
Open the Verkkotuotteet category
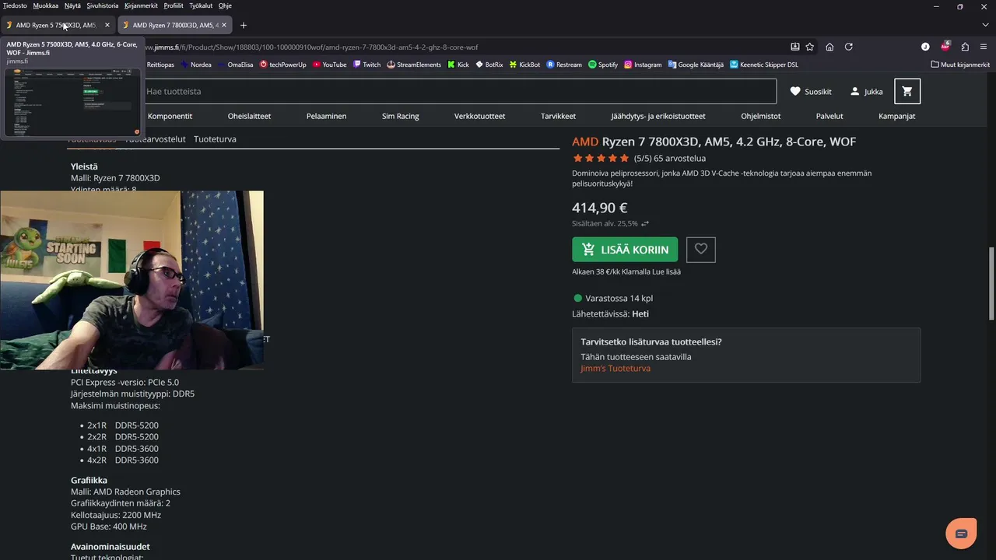point(479,116)
